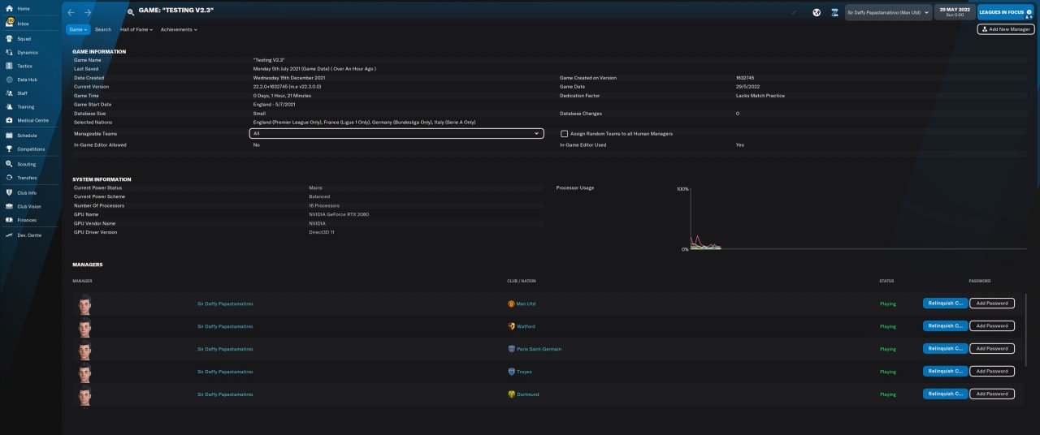The width and height of the screenshot is (1040, 435).
Task: Open the Schedule calendar icon in sidebar
Action: (x=9, y=136)
